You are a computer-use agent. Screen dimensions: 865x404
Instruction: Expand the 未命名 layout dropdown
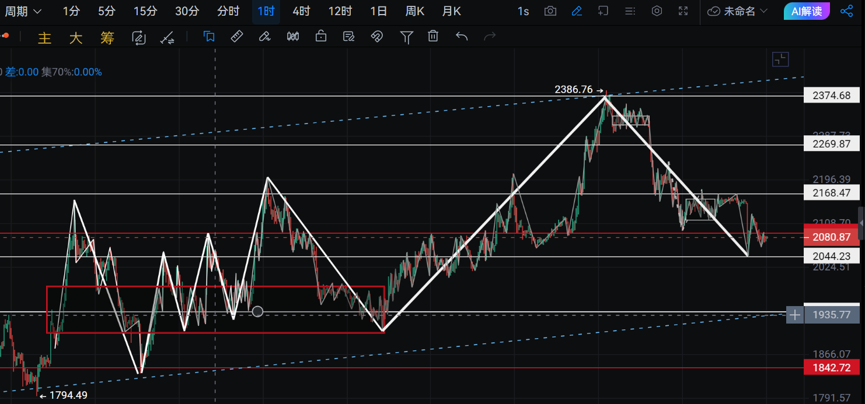click(x=738, y=11)
